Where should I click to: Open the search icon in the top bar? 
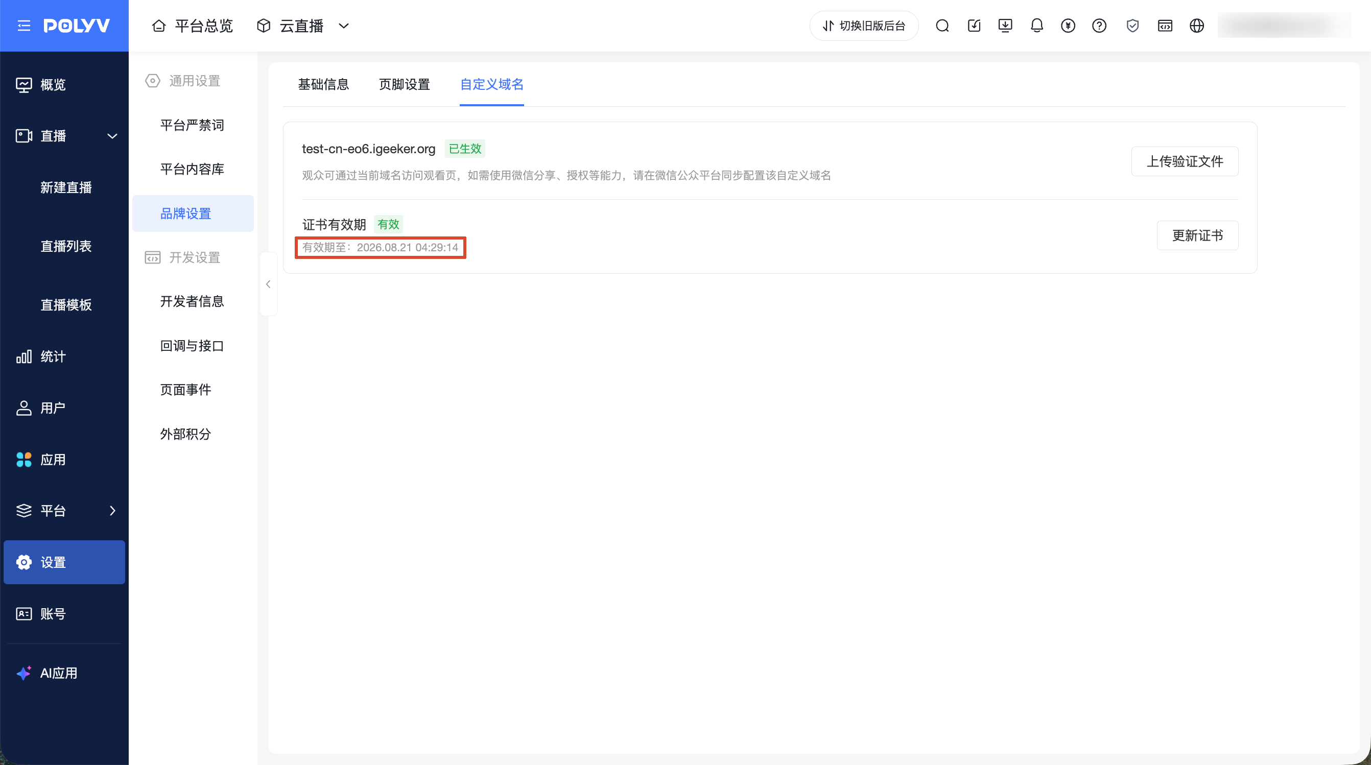click(942, 26)
